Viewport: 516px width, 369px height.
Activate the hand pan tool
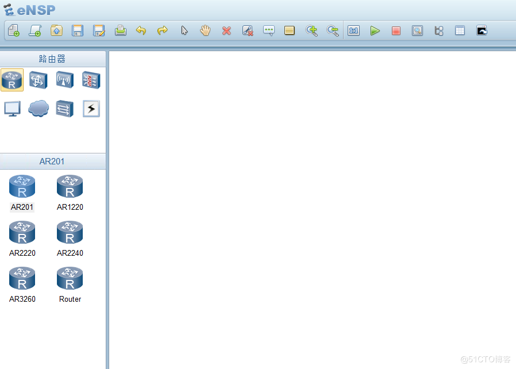[x=205, y=30]
